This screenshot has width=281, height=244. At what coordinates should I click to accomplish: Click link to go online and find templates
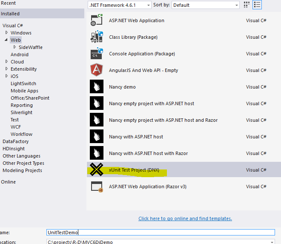pos(185,218)
